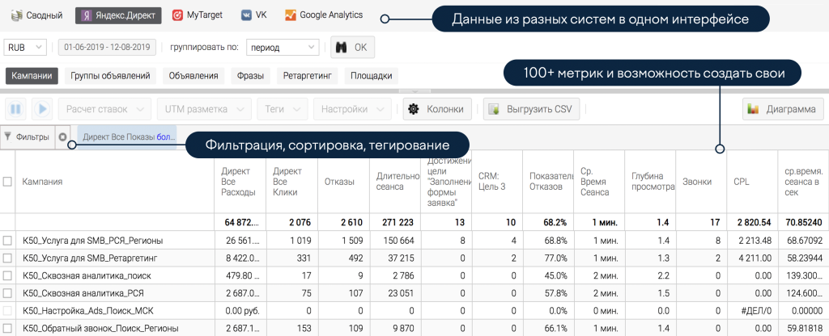The width and height of the screenshot is (829, 336).
Task: Click the play/resume campaigns icon button
Action: tap(42, 109)
